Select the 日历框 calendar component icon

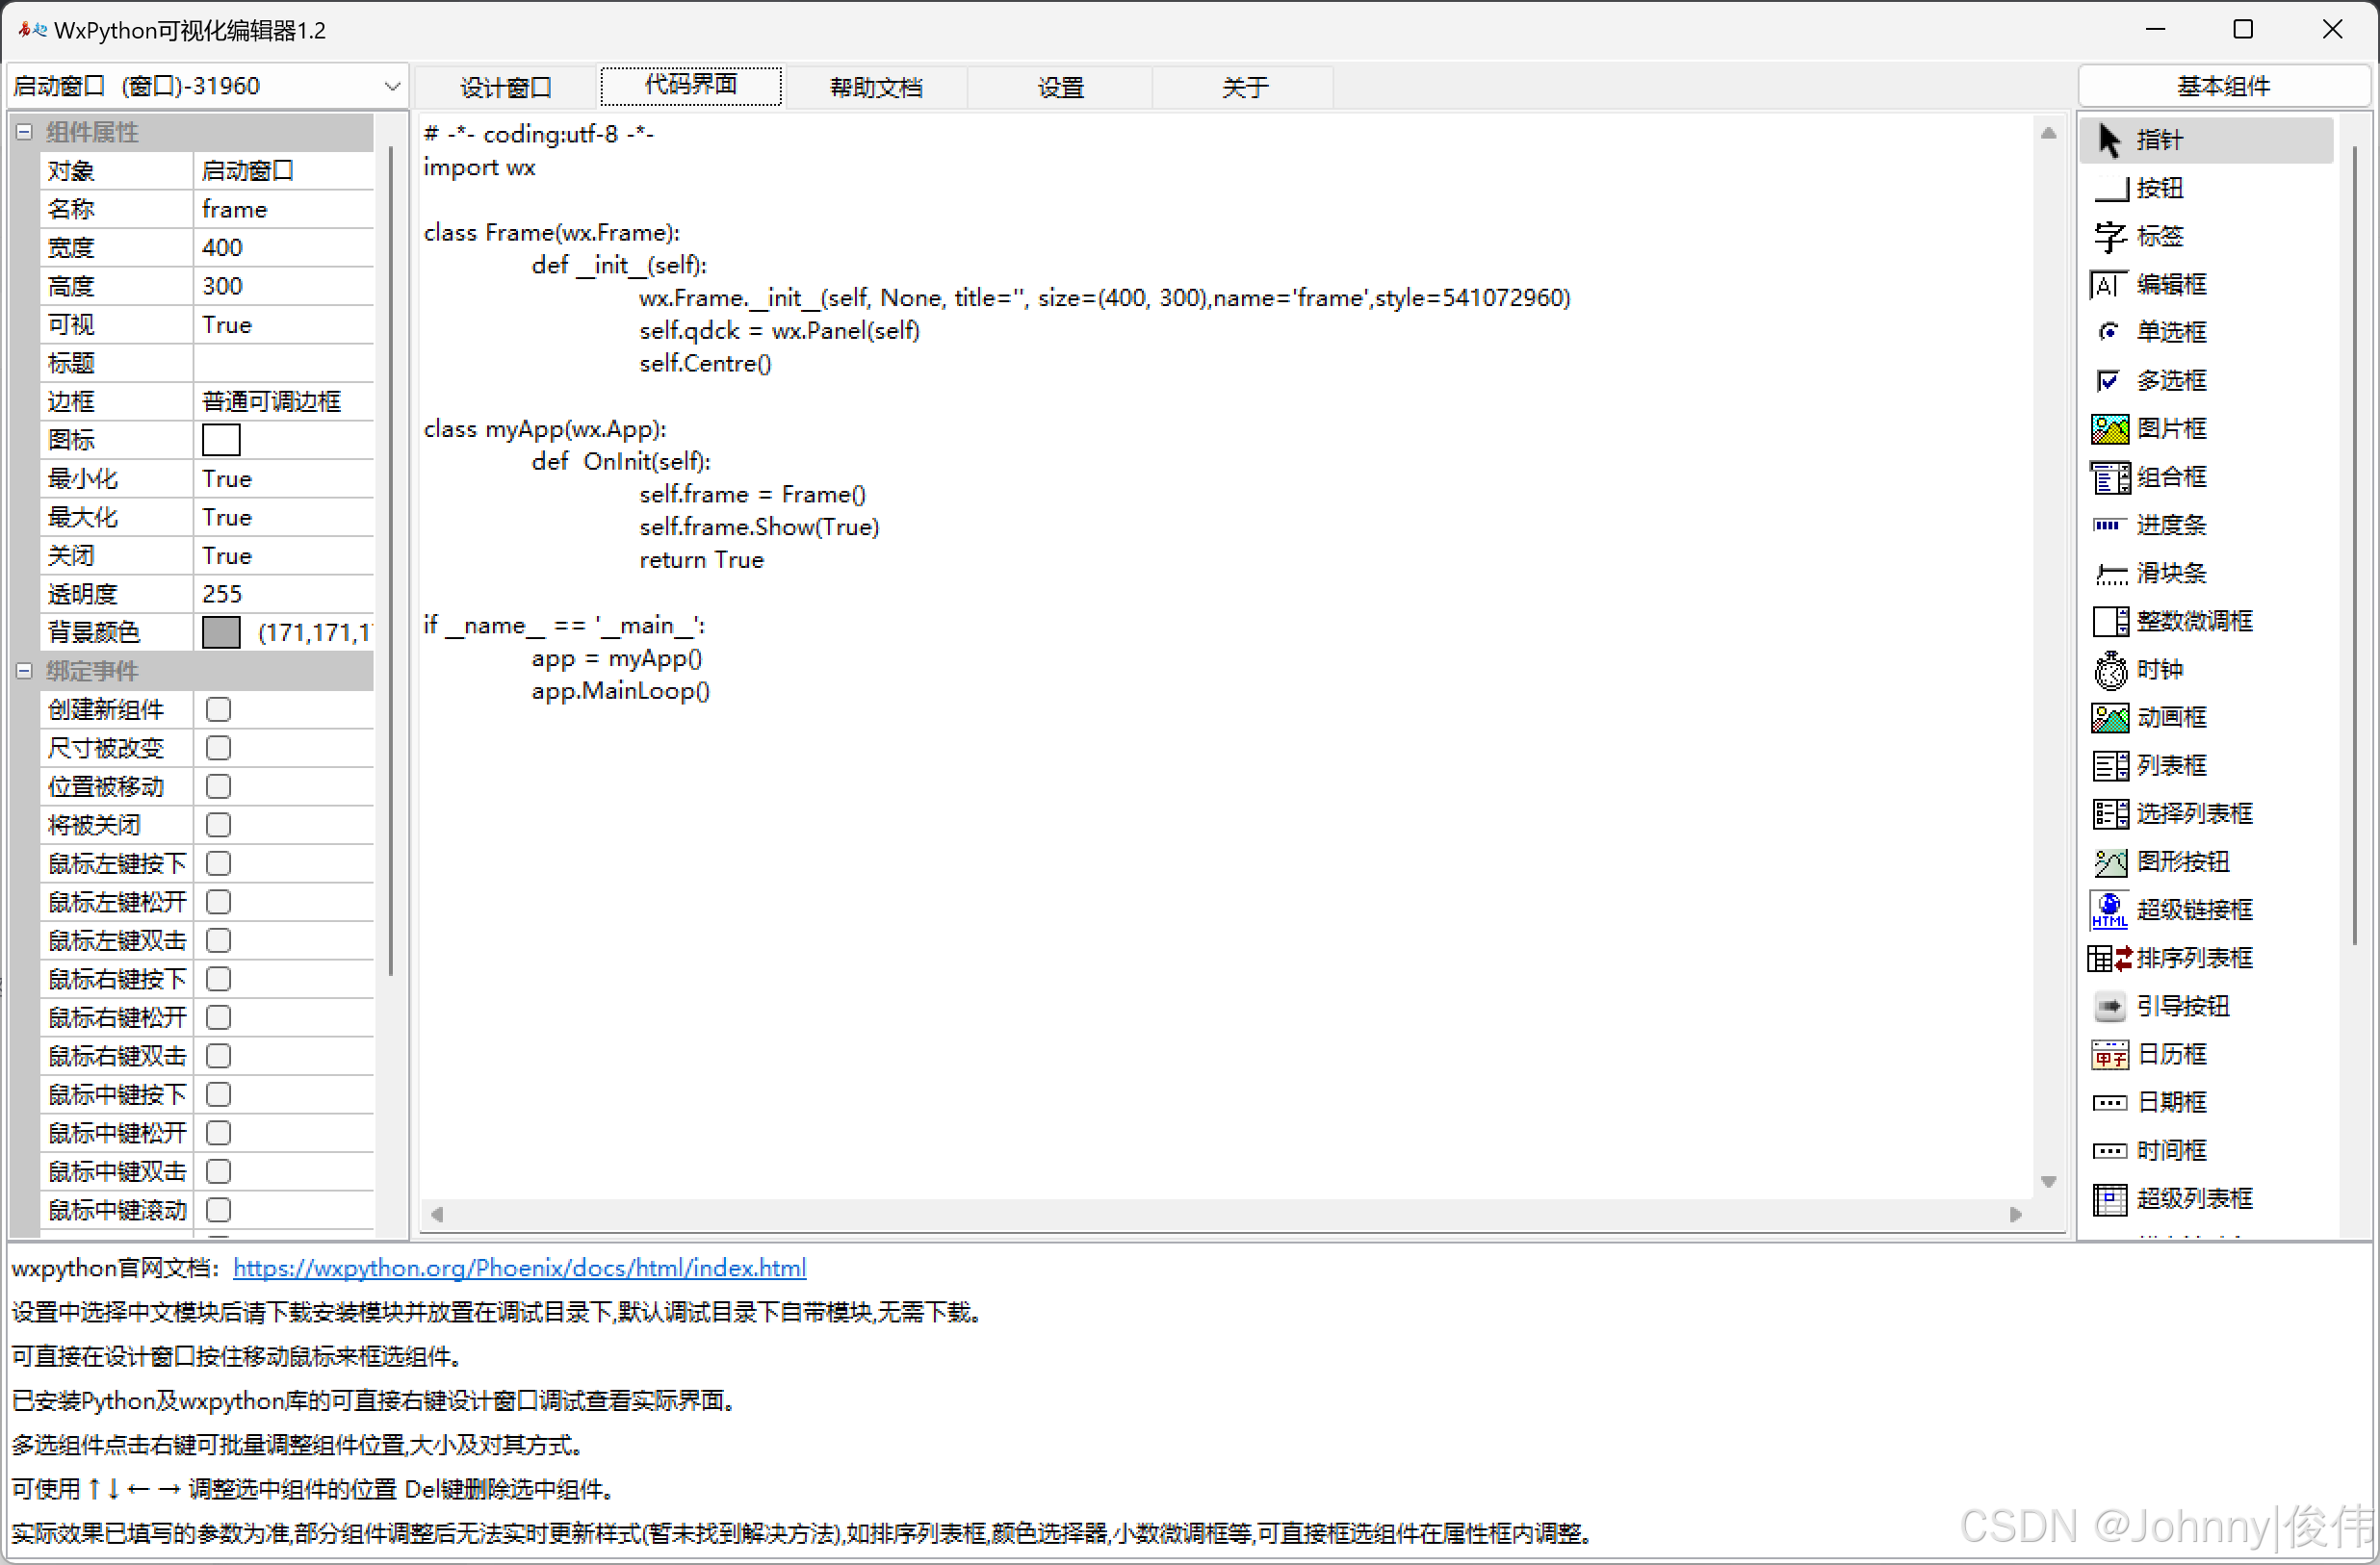tap(2110, 1054)
